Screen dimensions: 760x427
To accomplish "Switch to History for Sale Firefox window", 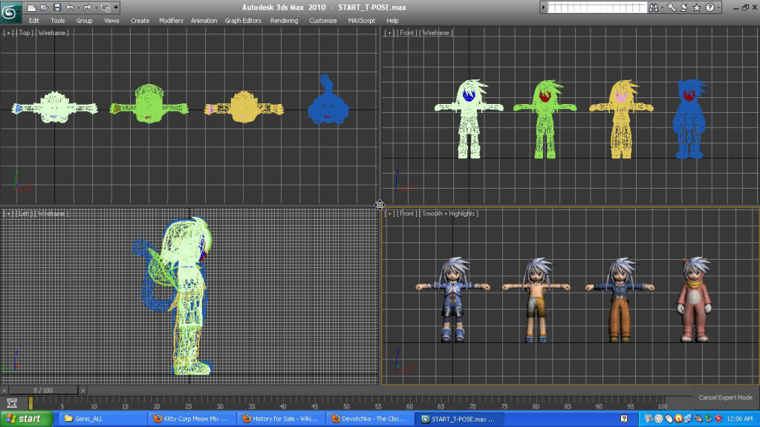I will coord(282,419).
